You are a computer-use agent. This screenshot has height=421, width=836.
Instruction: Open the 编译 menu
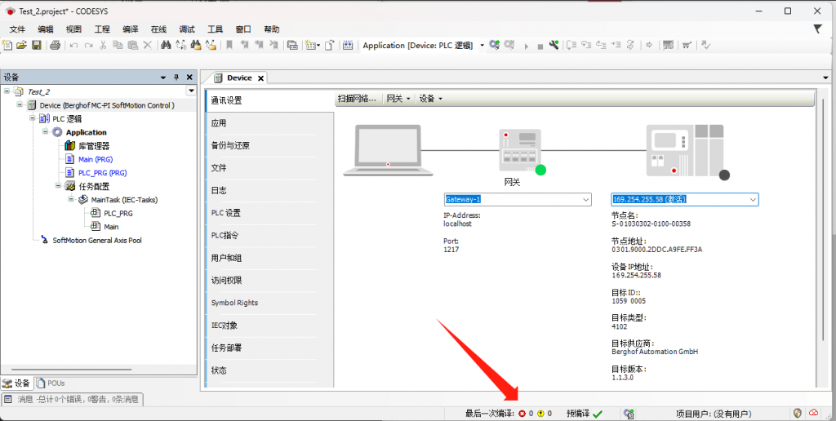pos(131,29)
